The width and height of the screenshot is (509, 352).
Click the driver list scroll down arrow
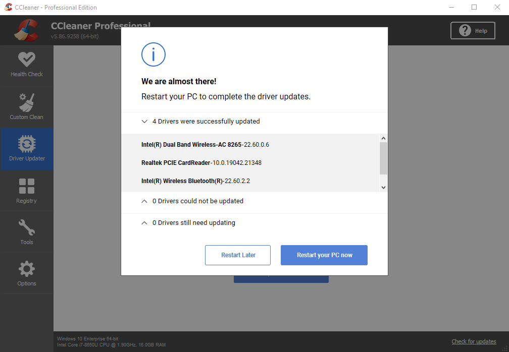[x=383, y=188]
